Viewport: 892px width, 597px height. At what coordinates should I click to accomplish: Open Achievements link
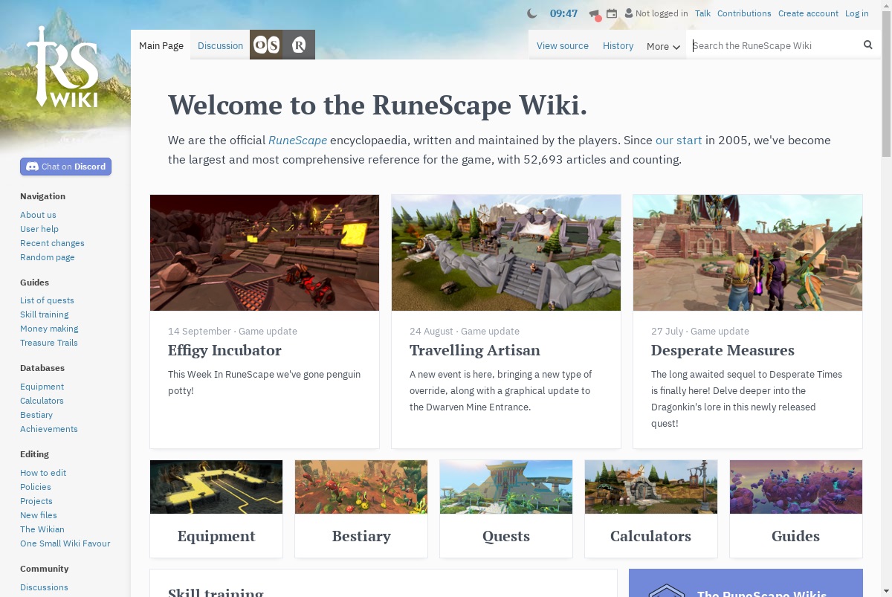pyautogui.click(x=49, y=429)
